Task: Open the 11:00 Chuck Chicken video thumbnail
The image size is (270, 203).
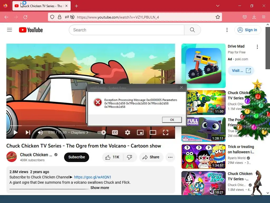Action: click(x=206, y=102)
